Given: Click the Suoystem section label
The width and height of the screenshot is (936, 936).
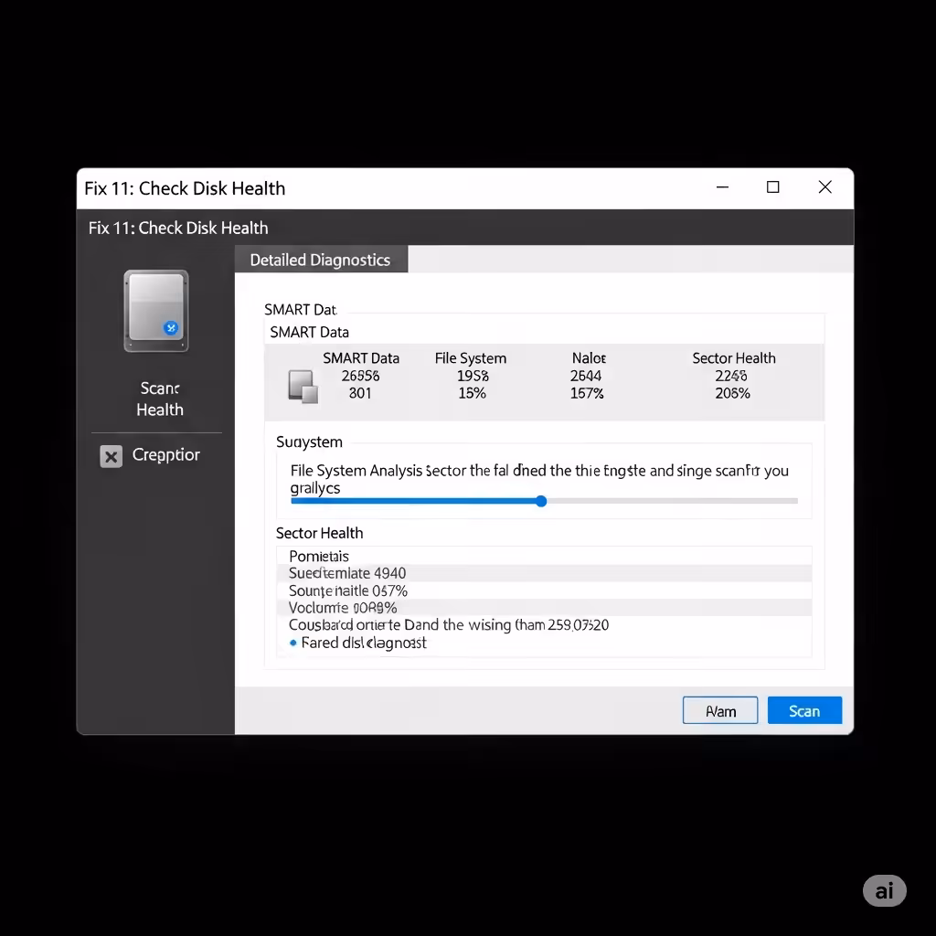Looking at the screenshot, I should pos(309,441).
